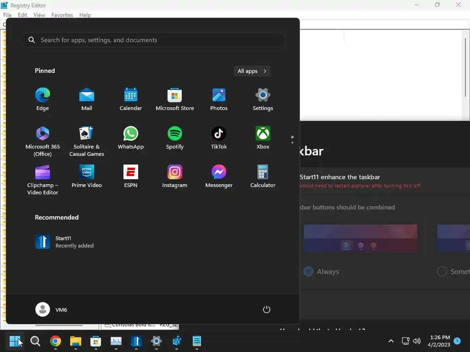Open network status tray icon
Image resolution: width=470 pixels, height=352 pixels.
(x=406, y=341)
